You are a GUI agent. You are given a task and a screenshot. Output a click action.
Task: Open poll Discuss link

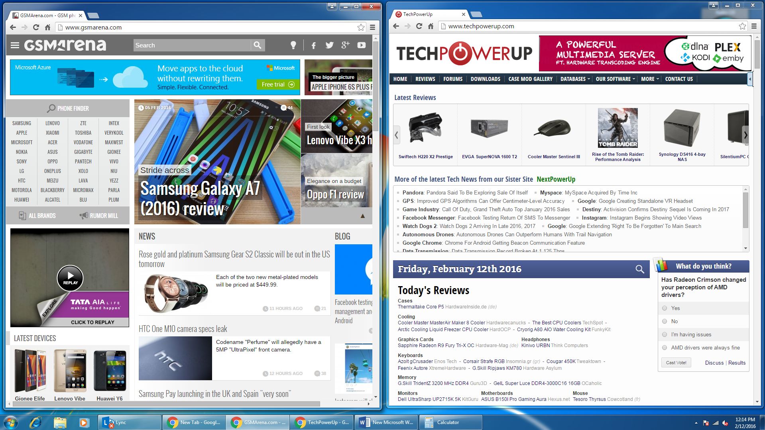pos(714,363)
